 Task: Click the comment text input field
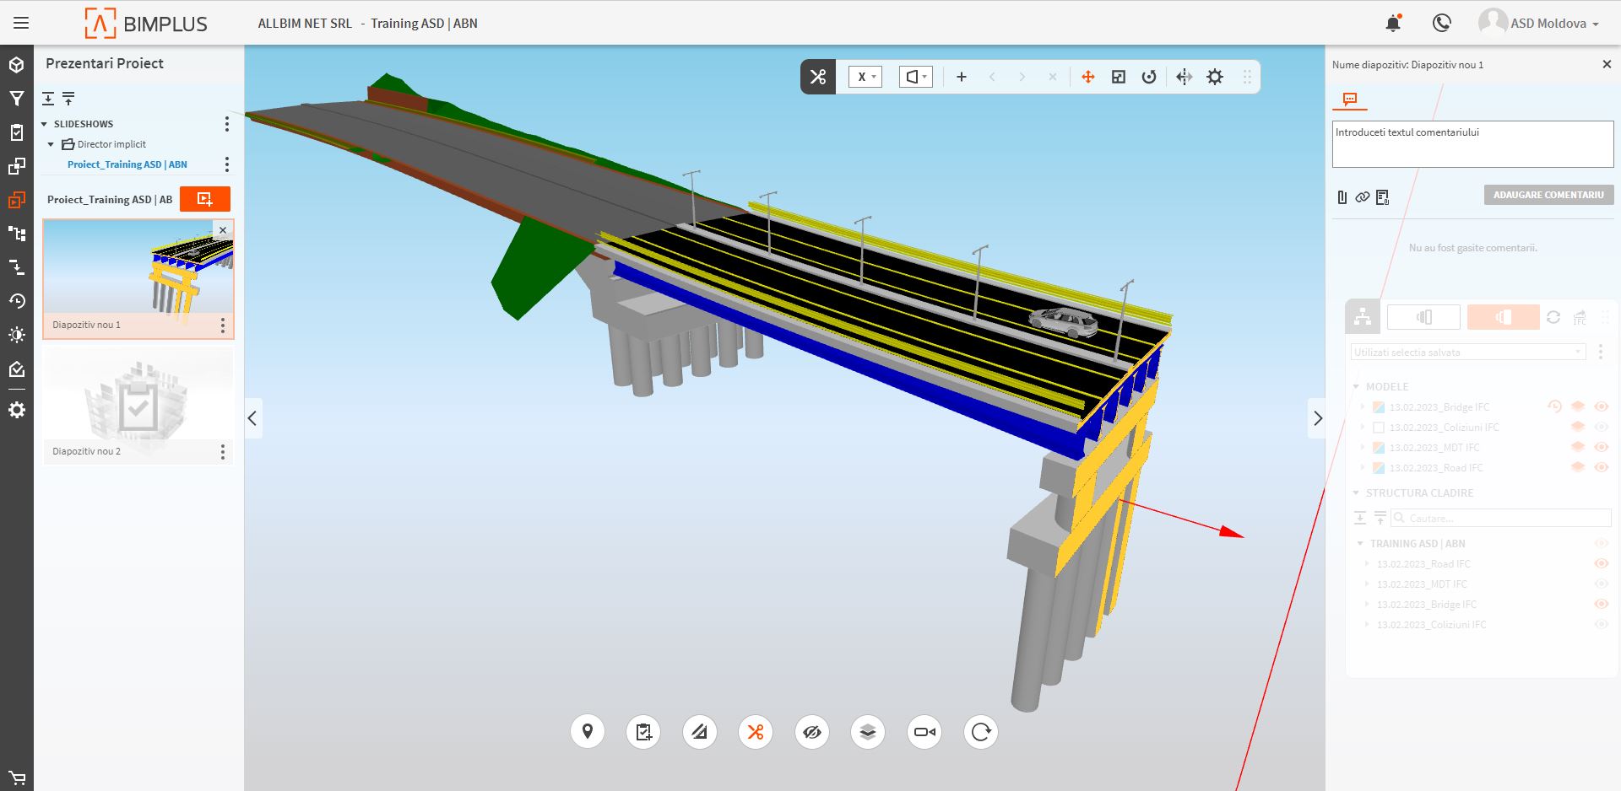click(x=1472, y=144)
